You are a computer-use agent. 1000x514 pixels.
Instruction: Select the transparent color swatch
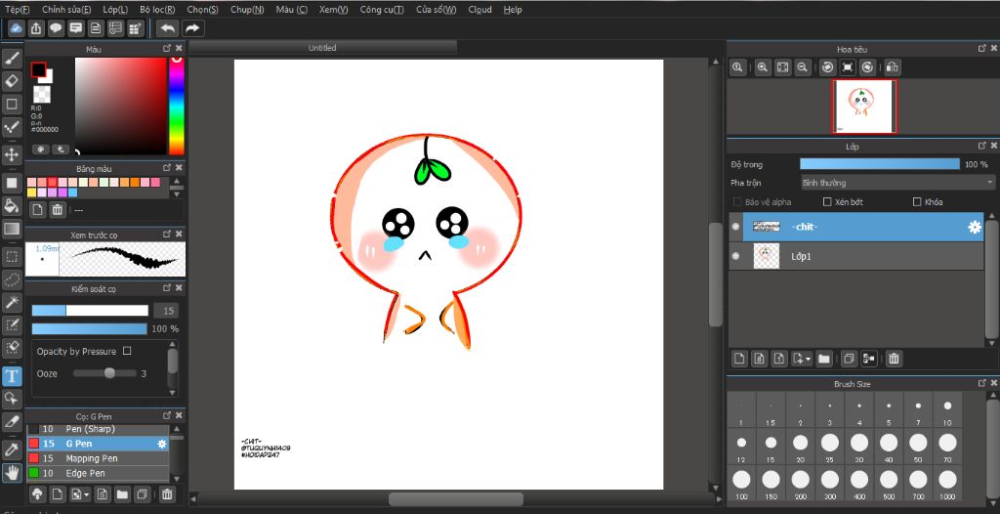click(42, 95)
